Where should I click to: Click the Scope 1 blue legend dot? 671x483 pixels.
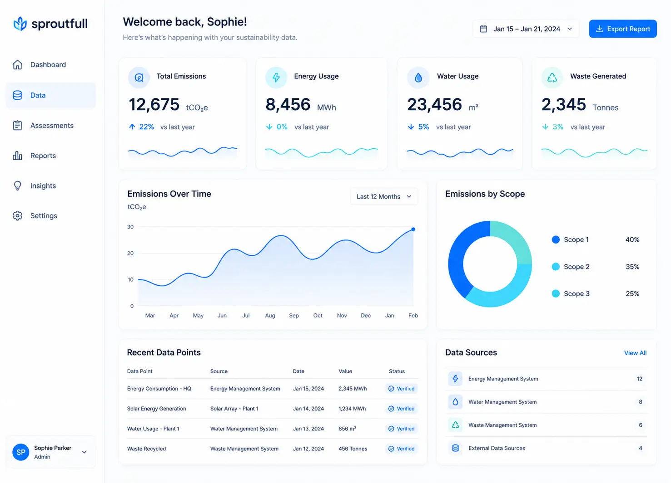click(x=556, y=239)
